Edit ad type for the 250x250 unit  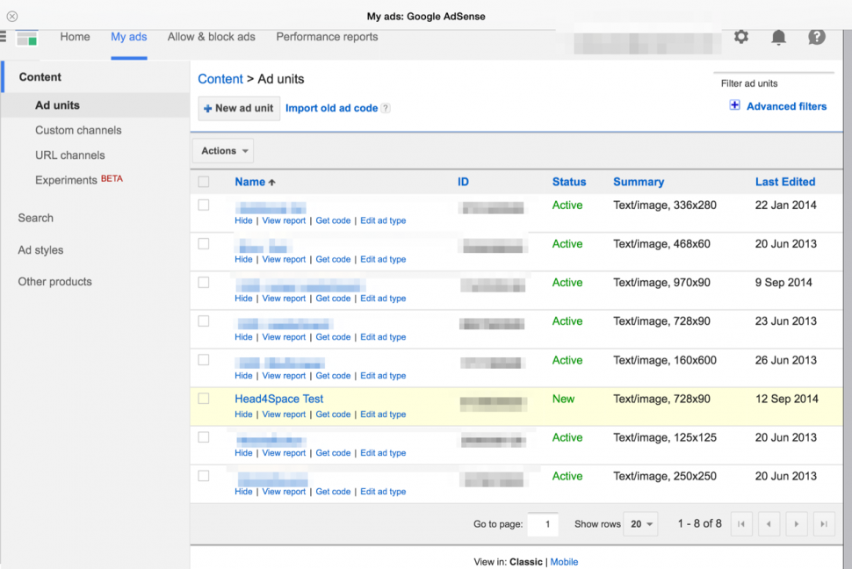pos(383,491)
